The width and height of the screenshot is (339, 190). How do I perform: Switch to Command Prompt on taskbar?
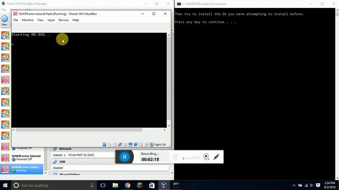point(176,185)
